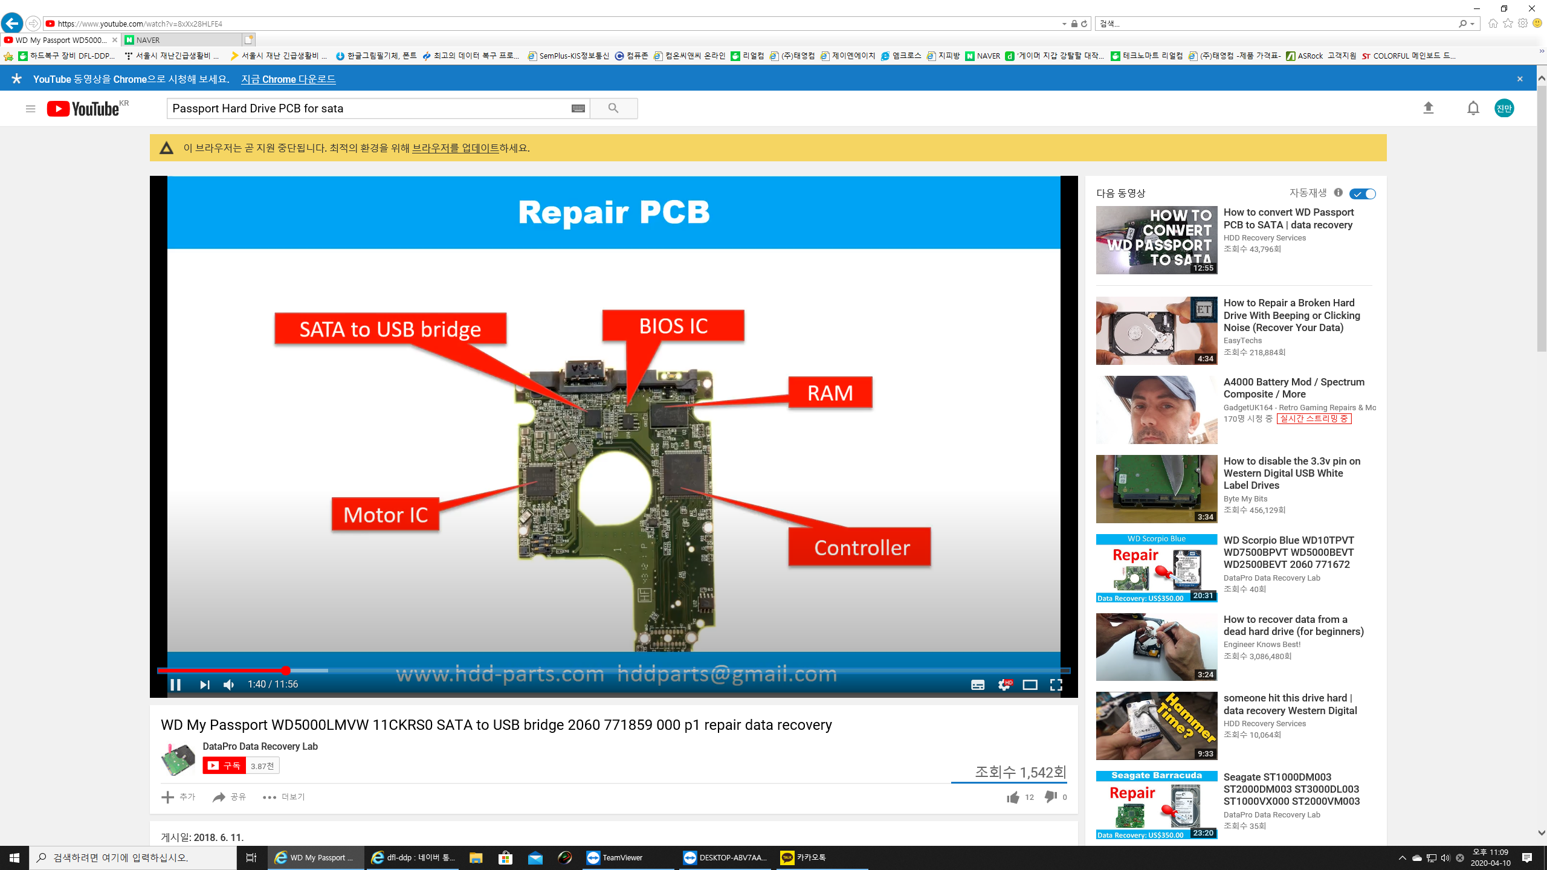
Task: Open browser favorites star
Action: pyautogui.click(x=1508, y=24)
